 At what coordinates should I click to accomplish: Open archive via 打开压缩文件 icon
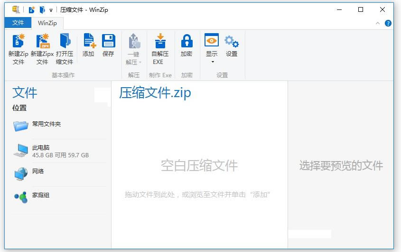click(65, 41)
